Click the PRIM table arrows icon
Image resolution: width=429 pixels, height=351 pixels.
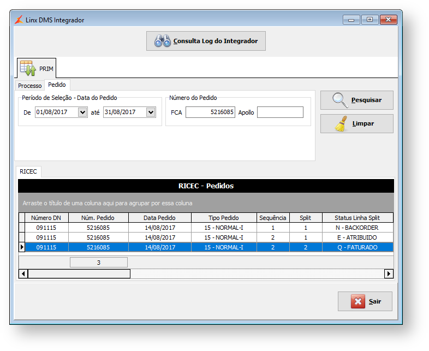tap(28, 68)
